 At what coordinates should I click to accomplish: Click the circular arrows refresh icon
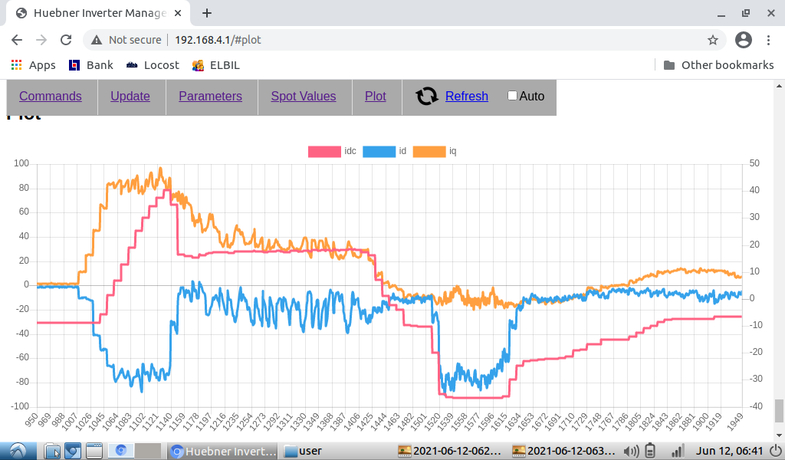coord(427,96)
